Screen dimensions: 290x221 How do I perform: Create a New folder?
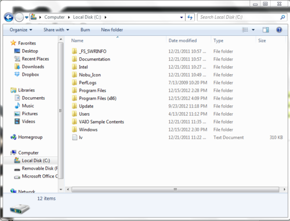tap(112, 30)
